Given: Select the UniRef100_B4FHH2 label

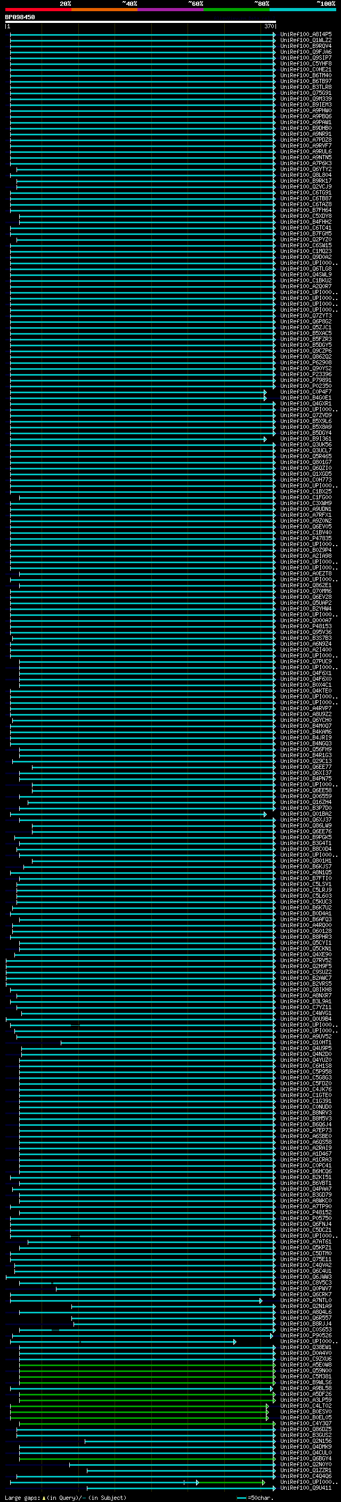Looking at the screenshot, I should point(306,222).
